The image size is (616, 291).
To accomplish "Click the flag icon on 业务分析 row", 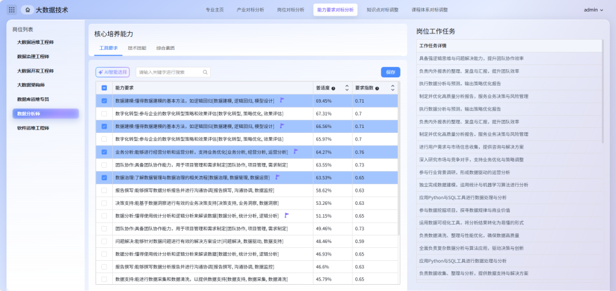I will (x=295, y=151).
